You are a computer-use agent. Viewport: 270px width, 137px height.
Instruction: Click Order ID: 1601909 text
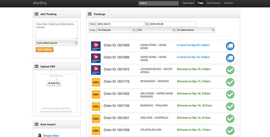(x=116, y=45)
